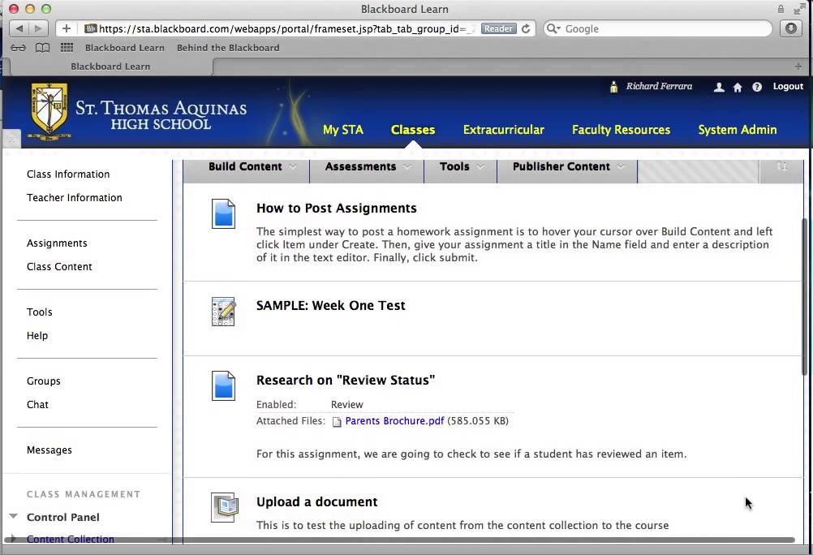Go to the My STA tab
This screenshot has height=555, width=813.
(x=342, y=130)
